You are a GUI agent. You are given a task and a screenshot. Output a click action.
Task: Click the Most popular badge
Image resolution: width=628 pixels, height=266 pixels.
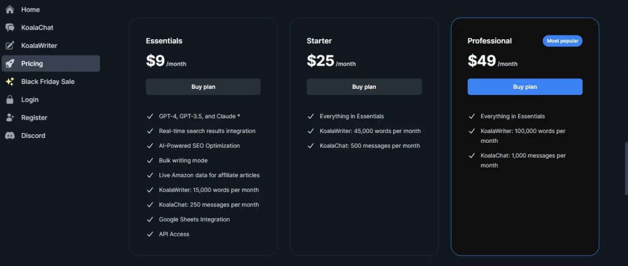click(562, 41)
